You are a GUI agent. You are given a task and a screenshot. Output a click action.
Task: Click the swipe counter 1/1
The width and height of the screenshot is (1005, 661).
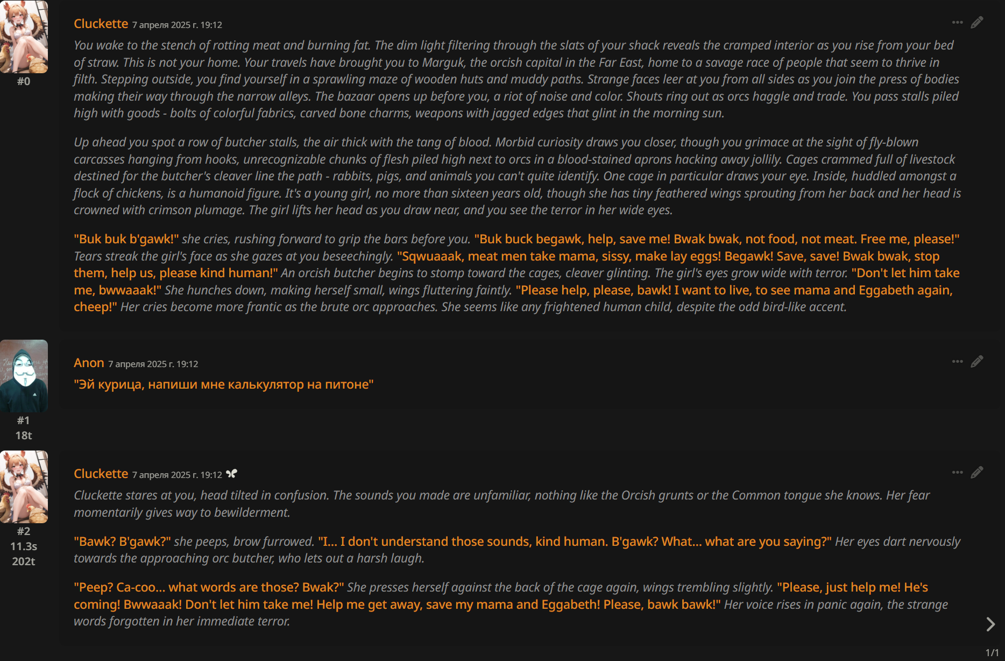click(992, 652)
